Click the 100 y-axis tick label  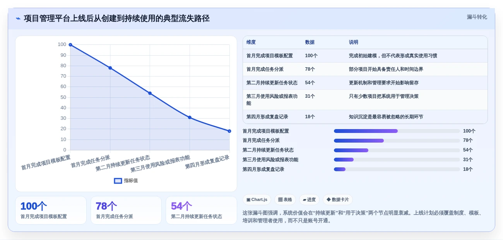tap(62, 44)
